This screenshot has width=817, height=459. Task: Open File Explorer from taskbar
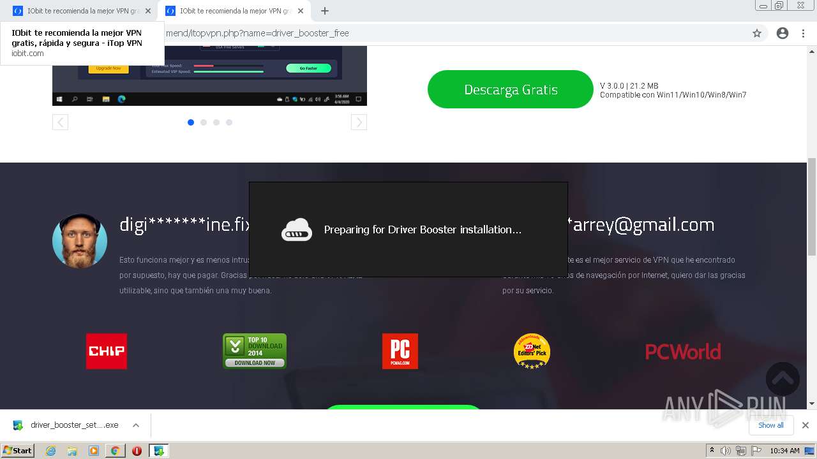pyautogui.click(x=72, y=451)
